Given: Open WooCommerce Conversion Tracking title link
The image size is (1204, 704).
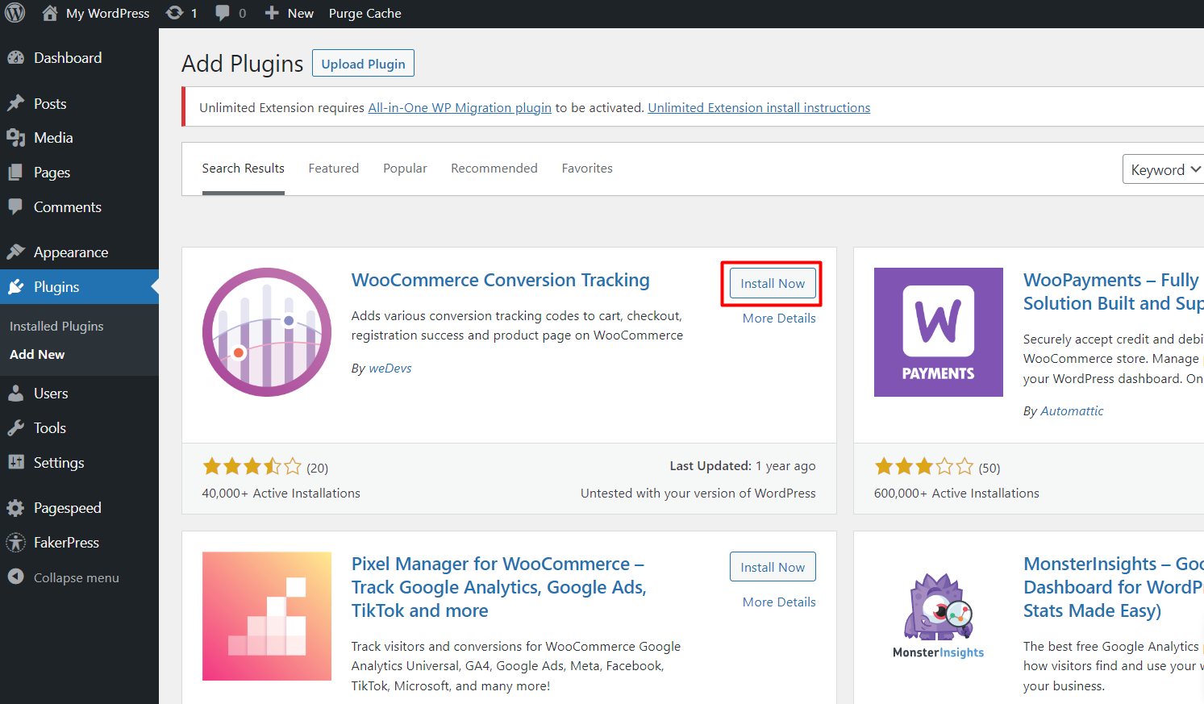Looking at the screenshot, I should pos(501,280).
